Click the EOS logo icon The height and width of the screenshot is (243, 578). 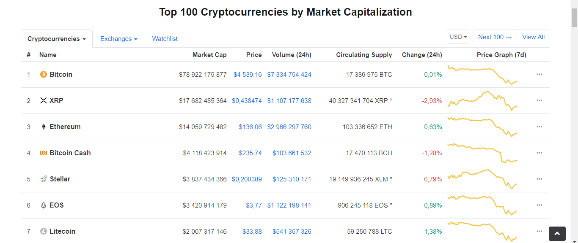click(x=43, y=205)
